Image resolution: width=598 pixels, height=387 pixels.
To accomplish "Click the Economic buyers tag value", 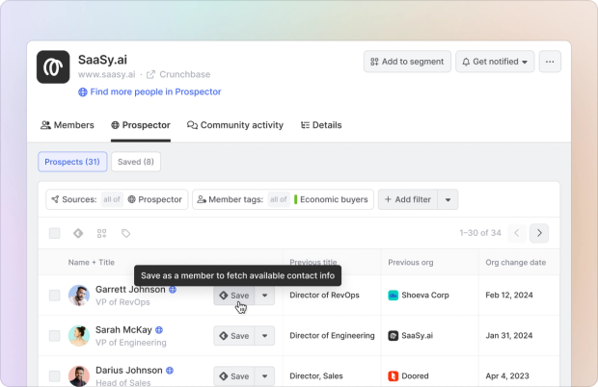I will tap(331, 199).
